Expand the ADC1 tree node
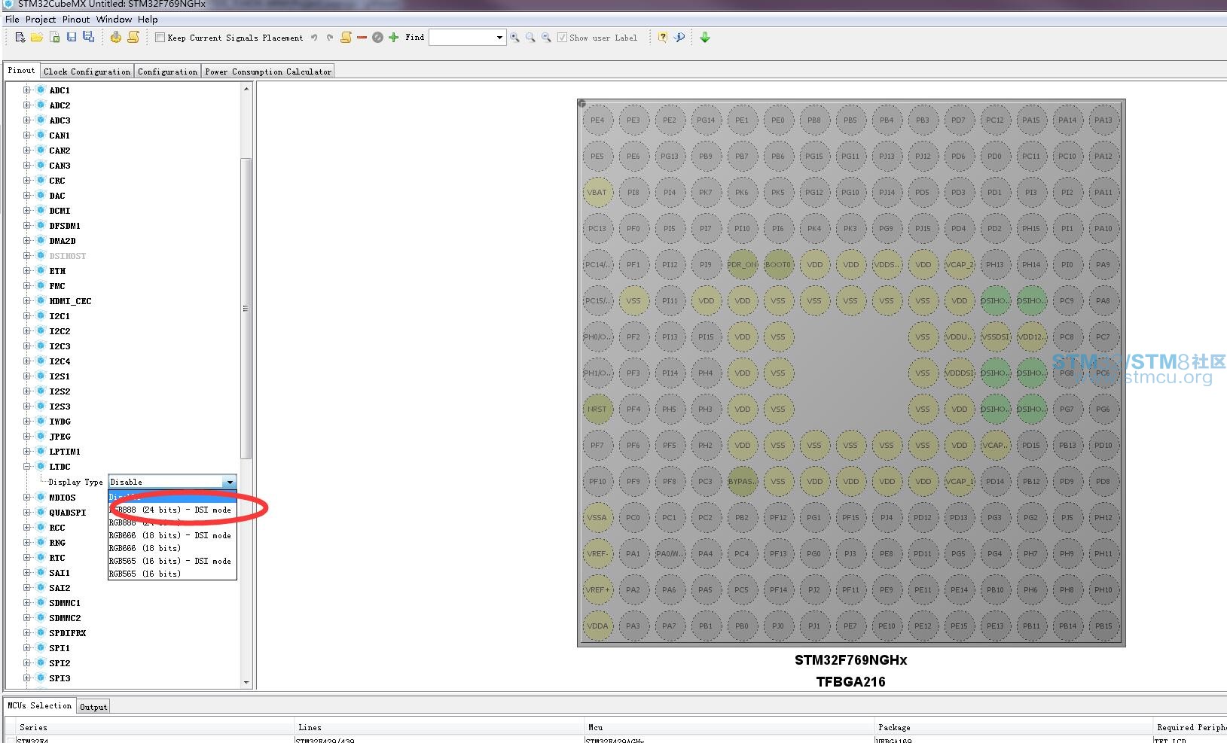Screen dimensions: 1227x743 [x=27, y=90]
